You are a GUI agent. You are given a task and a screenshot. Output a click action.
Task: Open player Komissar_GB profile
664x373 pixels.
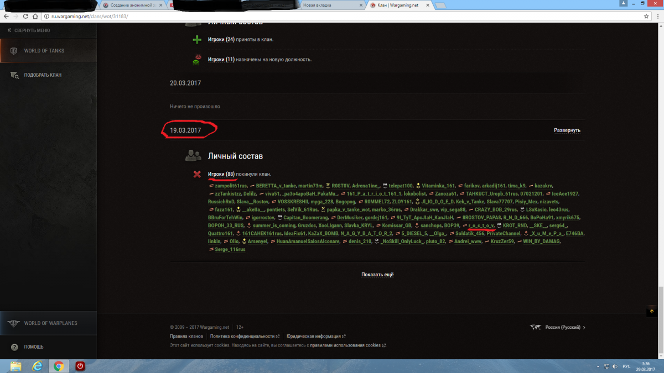click(397, 226)
